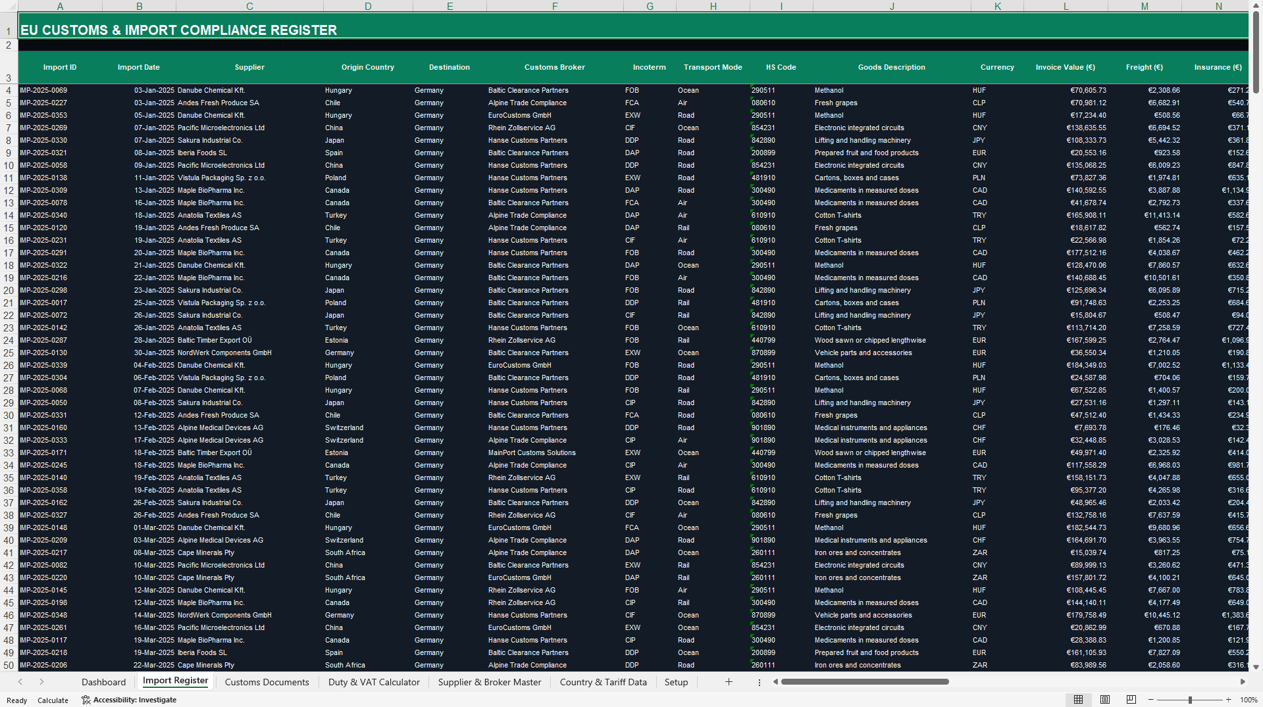This screenshot has width=1263, height=707.
Task: Select invoice value €179,758.49
Action: tap(1066, 616)
